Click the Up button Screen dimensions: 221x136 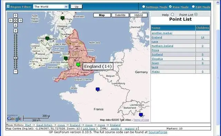[x=77, y=7]
